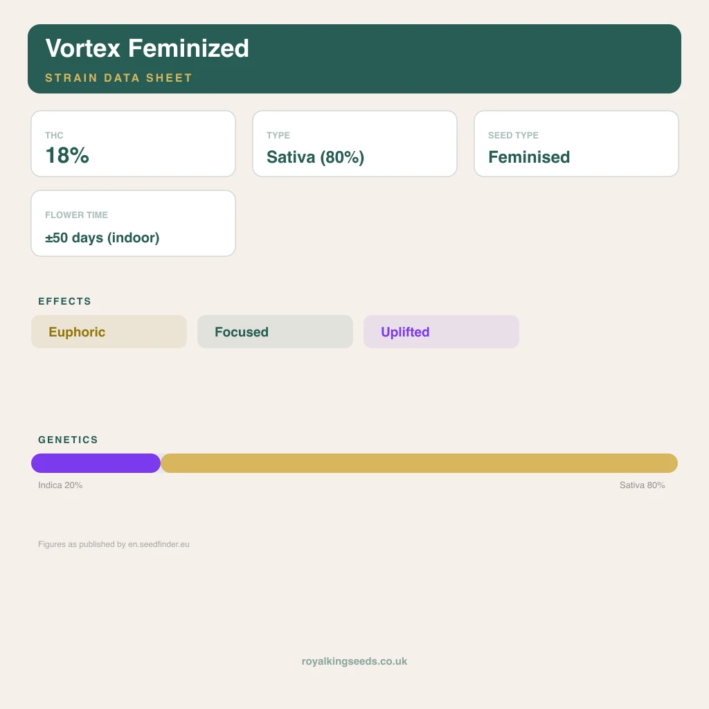Select the Sativa 80% label
The height and width of the screenshot is (709, 709).
pos(642,485)
